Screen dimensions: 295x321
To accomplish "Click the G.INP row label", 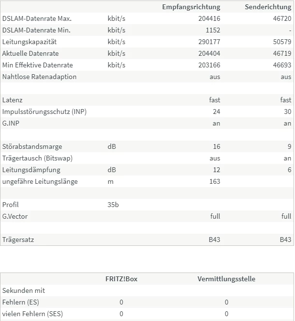I will point(11,123).
